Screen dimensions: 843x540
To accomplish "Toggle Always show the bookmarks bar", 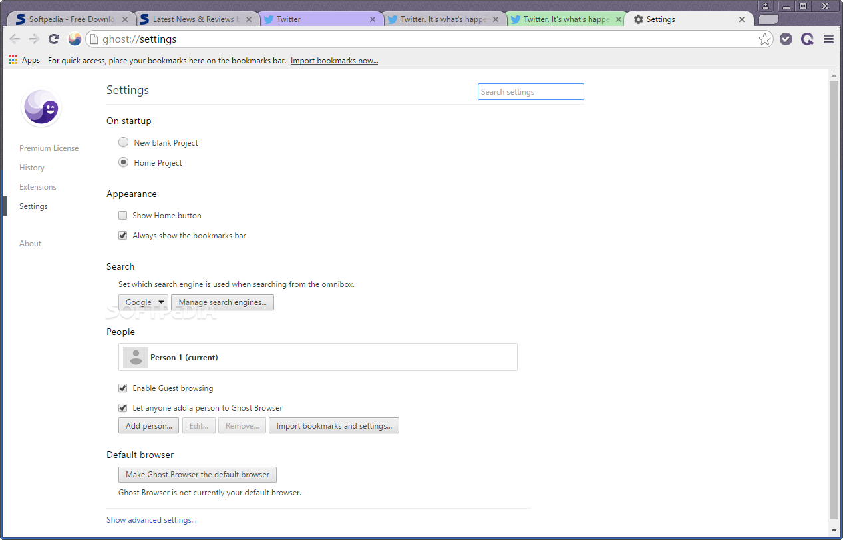I will coord(122,235).
